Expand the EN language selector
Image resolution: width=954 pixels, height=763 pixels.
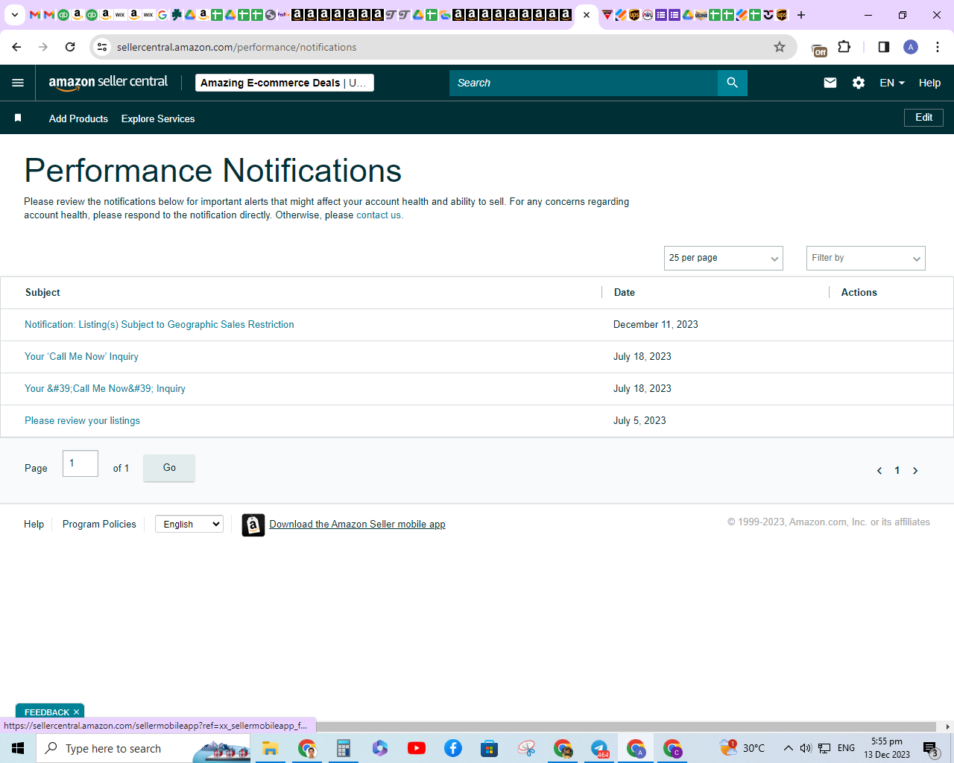(892, 83)
